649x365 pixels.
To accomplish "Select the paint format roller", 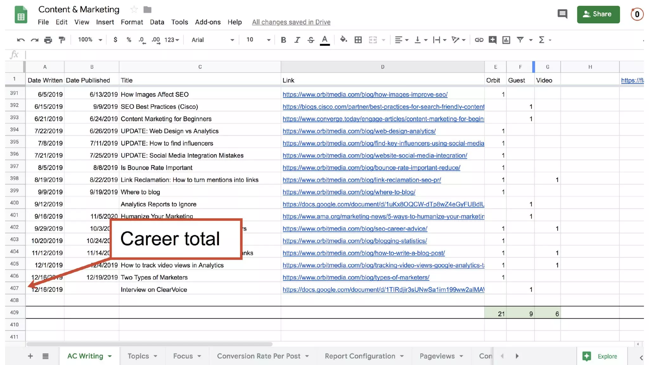I will pos(62,40).
